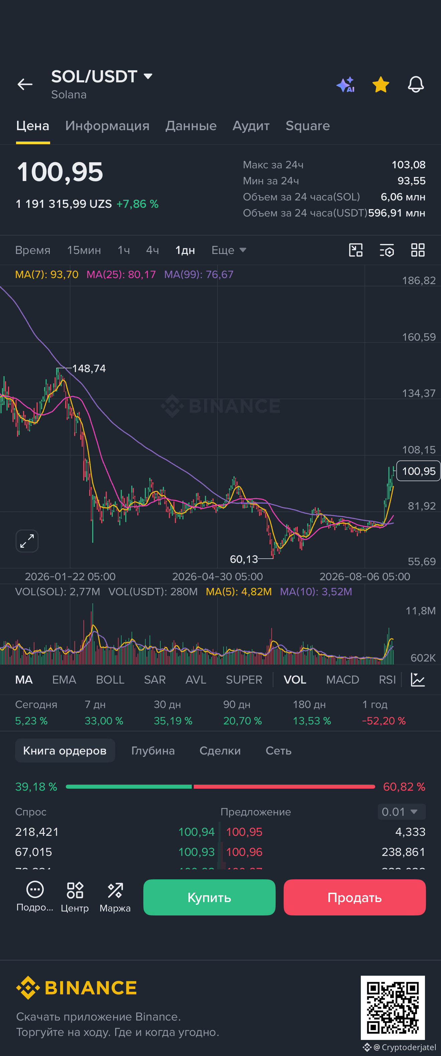Click the volume MA(5): 4,82M label
Screen dimensions: 441x1056
click(x=239, y=592)
